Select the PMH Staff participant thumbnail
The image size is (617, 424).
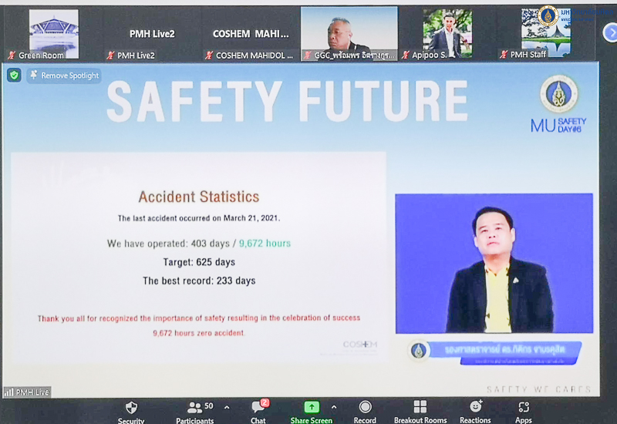545,34
